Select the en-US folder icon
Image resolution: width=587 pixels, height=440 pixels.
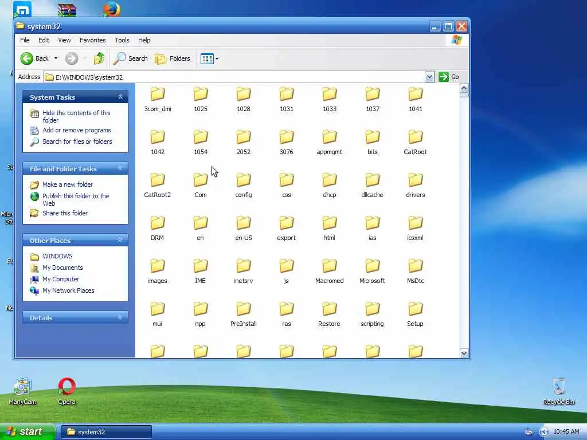(x=243, y=223)
